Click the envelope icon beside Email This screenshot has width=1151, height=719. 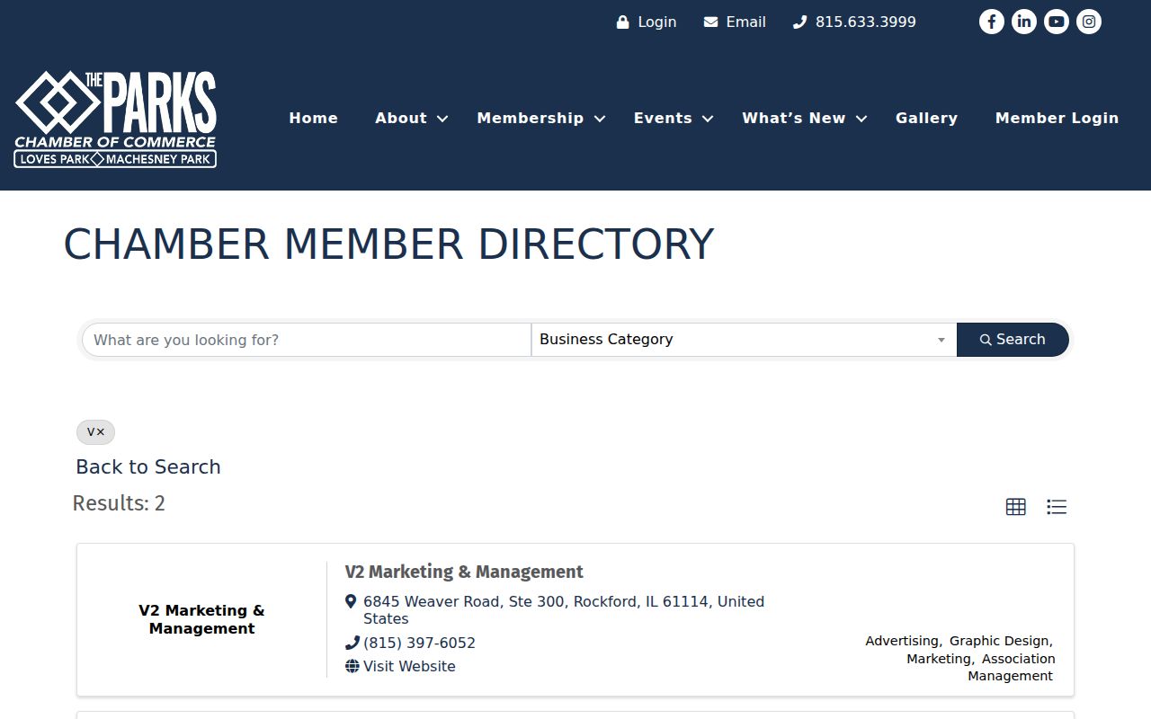[x=710, y=22]
